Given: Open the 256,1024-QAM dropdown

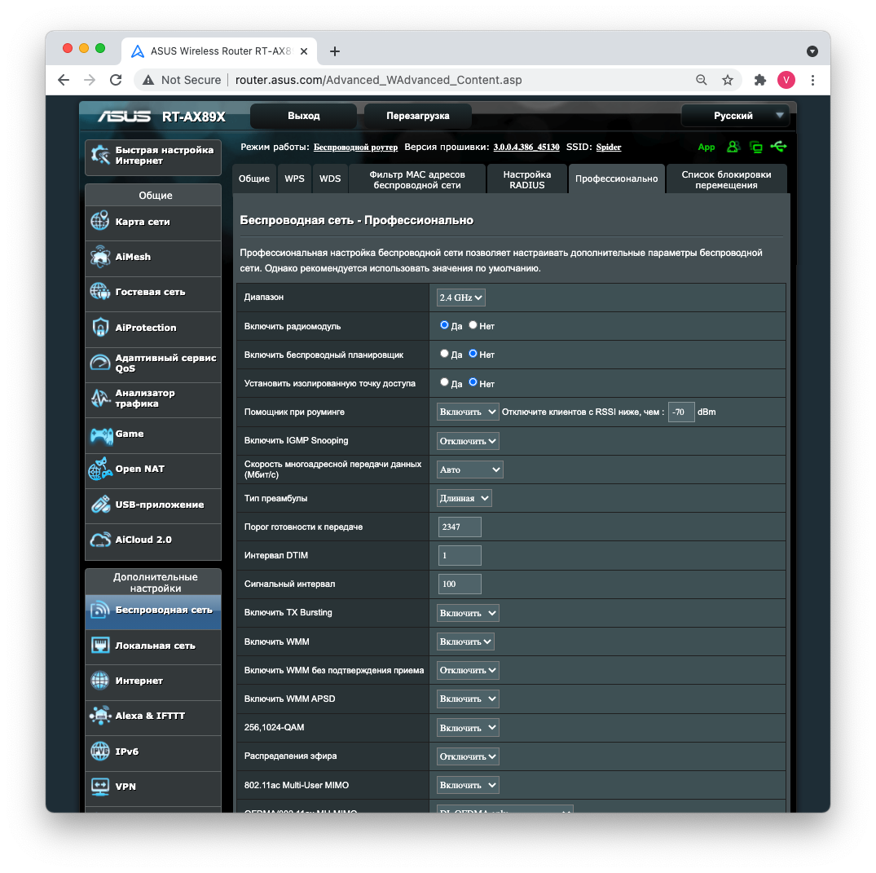Looking at the screenshot, I should pyautogui.click(x=468, y=728).
